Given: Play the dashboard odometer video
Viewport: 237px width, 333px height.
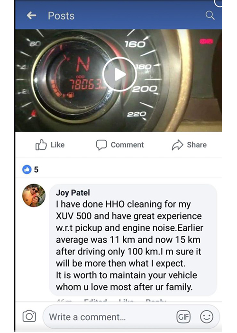Looking at the screenshot, I should pos(119,74).
